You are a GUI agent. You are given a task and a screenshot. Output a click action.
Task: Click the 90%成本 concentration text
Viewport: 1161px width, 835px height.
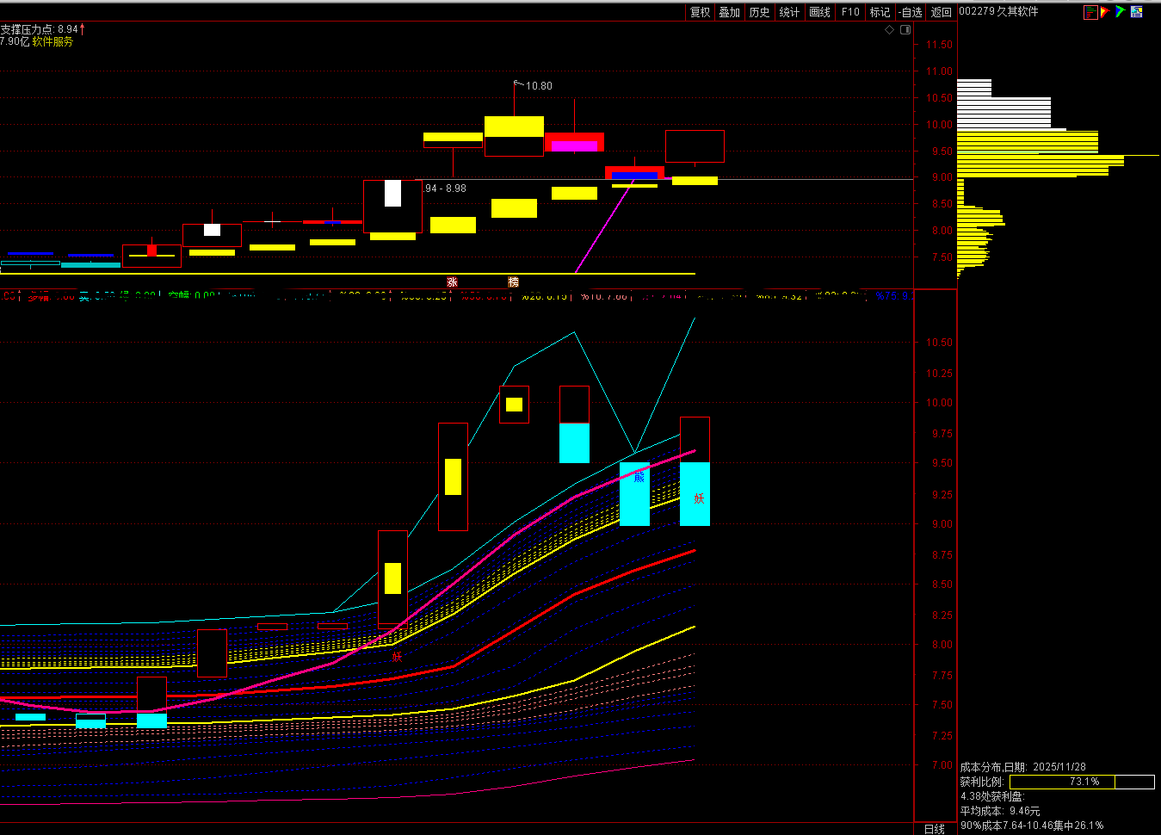click(x=1032, y=826)
